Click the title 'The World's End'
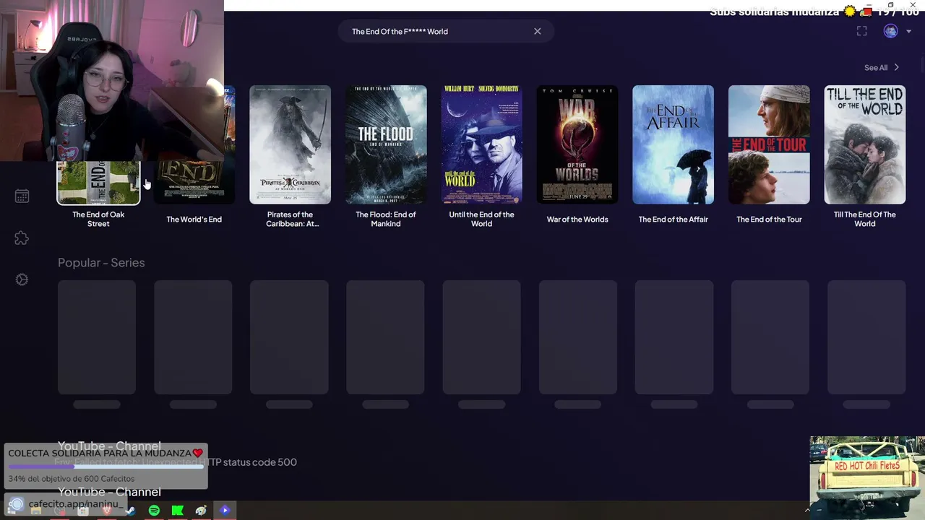This screenshot has height=520, width=925. tap(194, 219)
